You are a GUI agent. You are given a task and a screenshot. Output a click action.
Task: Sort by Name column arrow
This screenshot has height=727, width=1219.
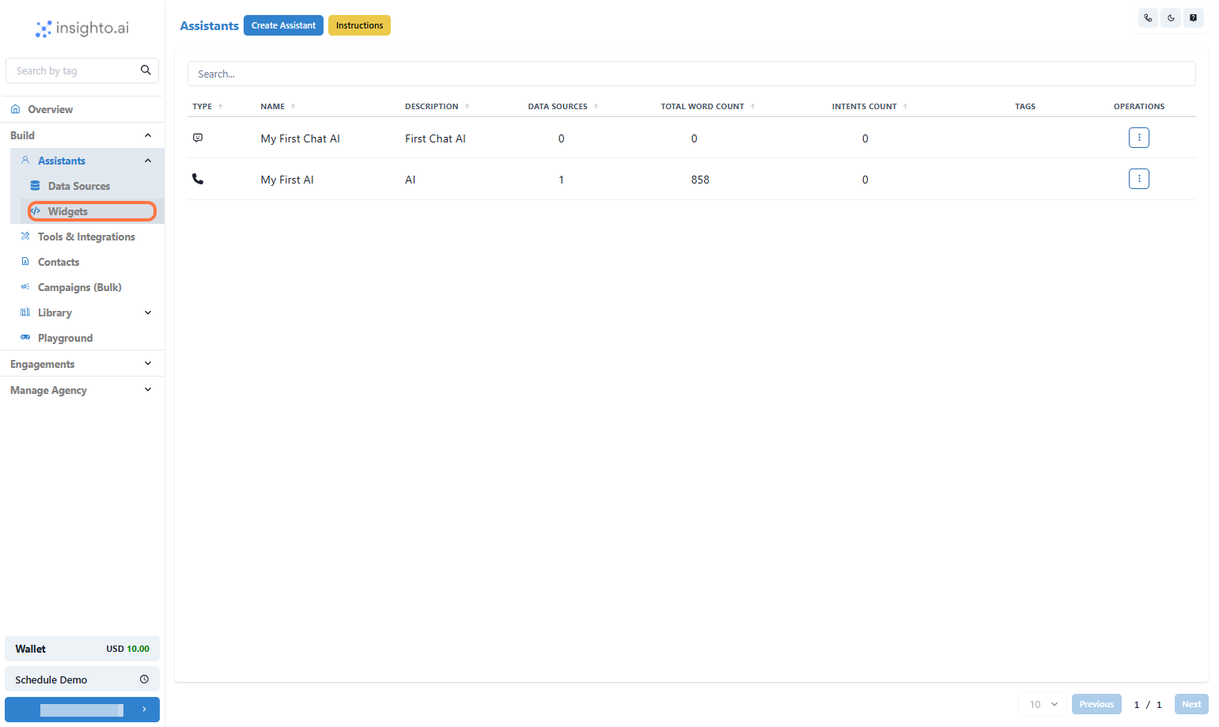pos(293,106)
